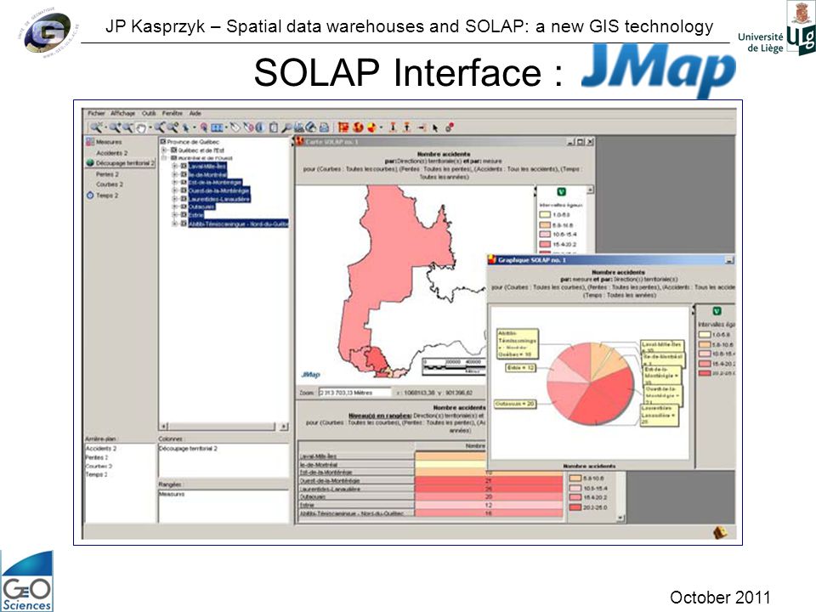816x612 pixels.
Task: Select the Accidents 2 dimension in left panel
Action: pyautogui.click(x=111, y=152)
